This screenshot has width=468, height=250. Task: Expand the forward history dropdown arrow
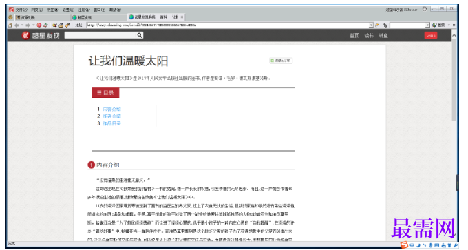pyautogui.click(x=33, y=25)
